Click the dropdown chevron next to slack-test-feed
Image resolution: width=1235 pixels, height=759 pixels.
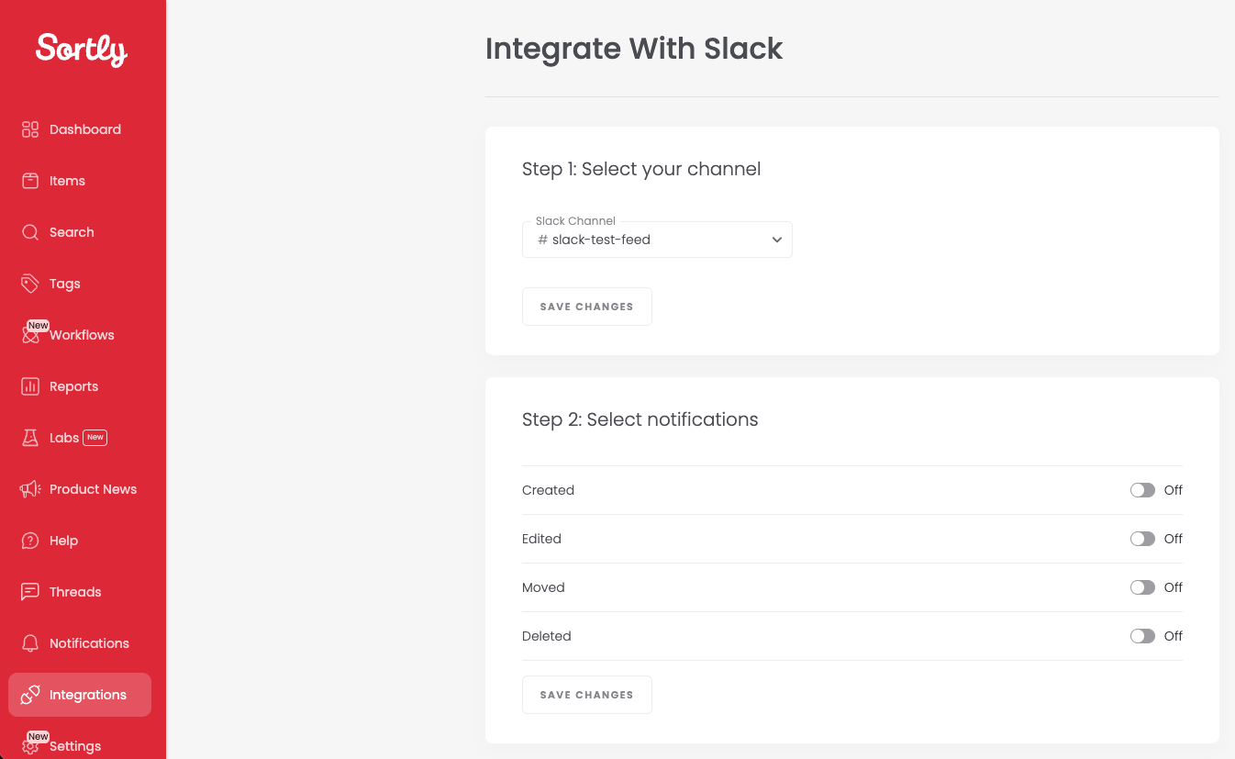point(776,240)
